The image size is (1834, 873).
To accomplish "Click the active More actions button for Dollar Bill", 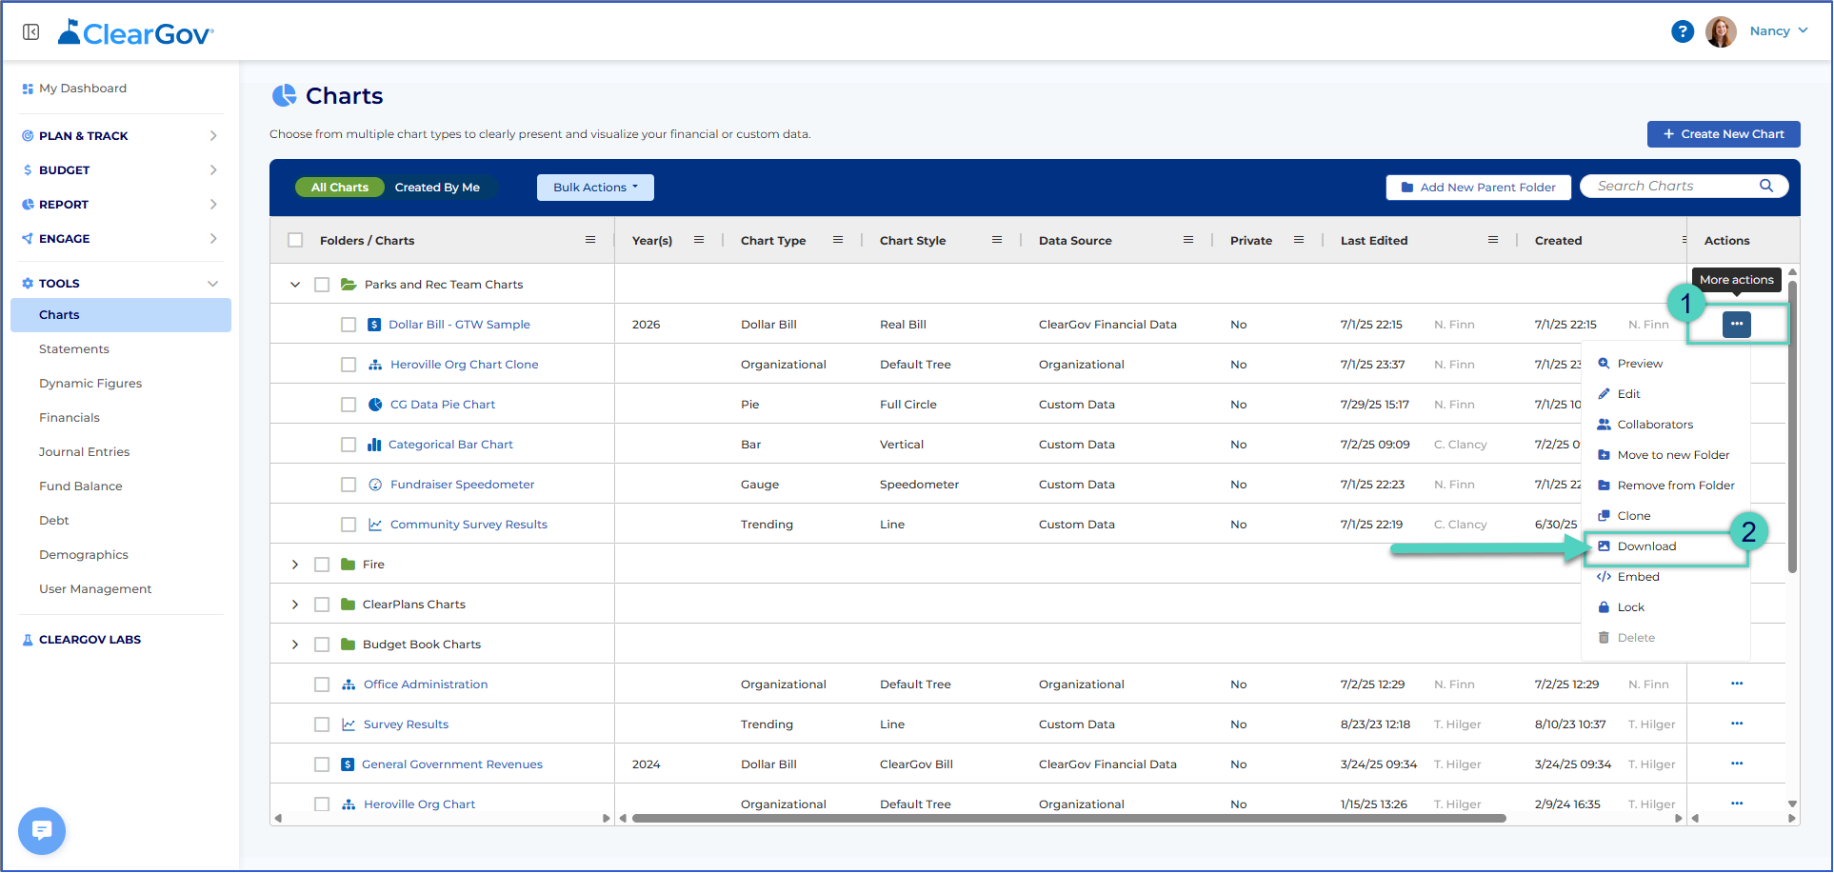I will click(1737, 324).
